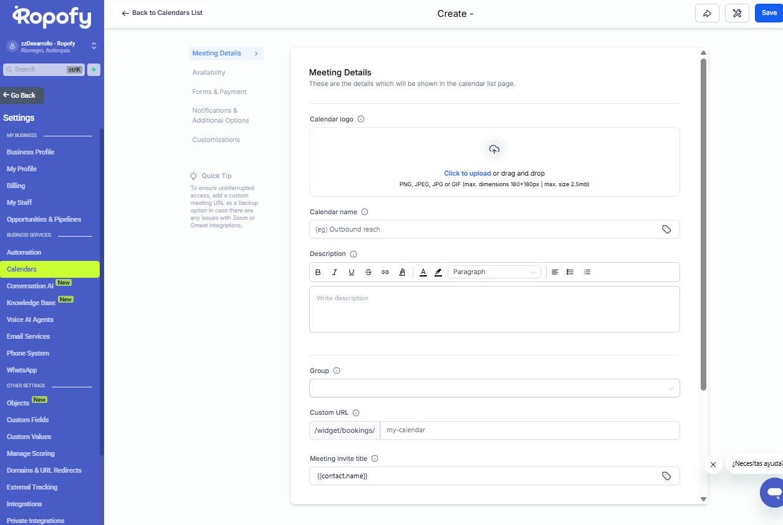Open the Paragraph style dropdown
The height and width of the screenshot is (525, 783).
494,272
